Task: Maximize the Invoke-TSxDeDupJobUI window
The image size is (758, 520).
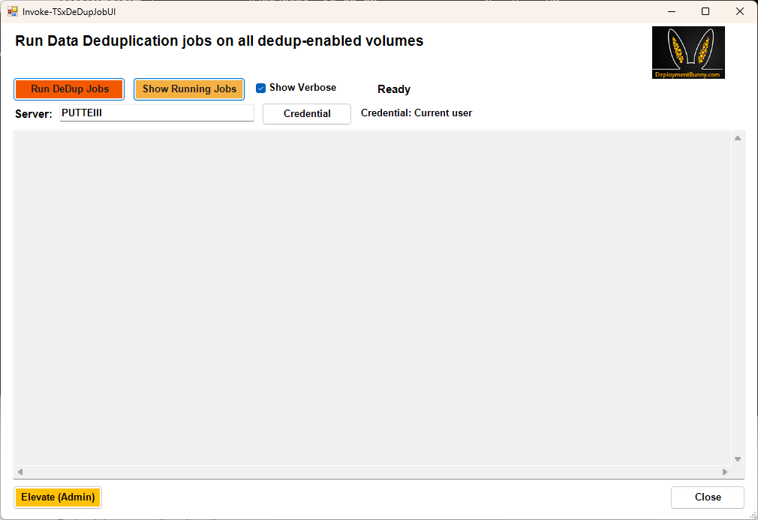Action: click(705, 11)
